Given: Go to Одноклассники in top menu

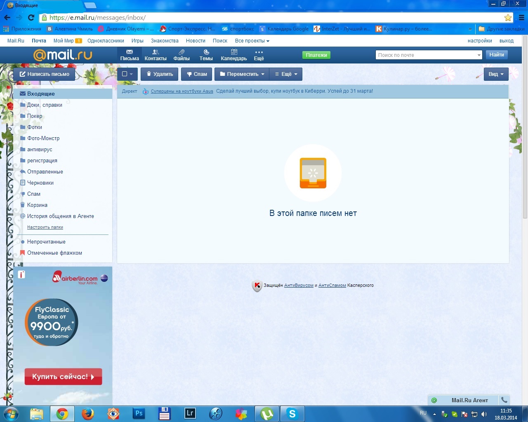Looking at the screenshot, I should coord(106,41).
